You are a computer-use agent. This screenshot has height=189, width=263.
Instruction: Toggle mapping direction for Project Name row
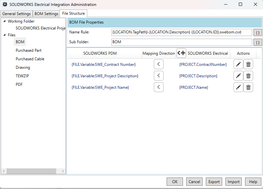(x=159, y=87)
